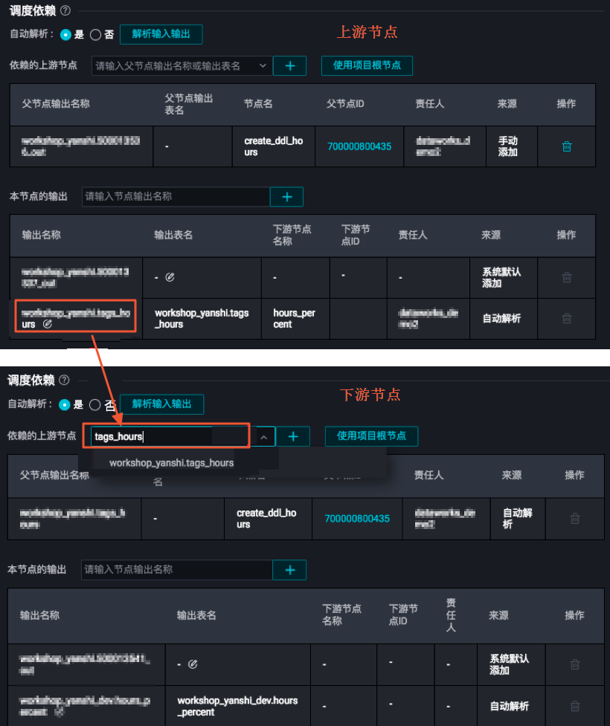This screenshot has width=610, height=726.
Task: Click plus icon beside upper 本节点的输出 input
Action: coord(287,197)
